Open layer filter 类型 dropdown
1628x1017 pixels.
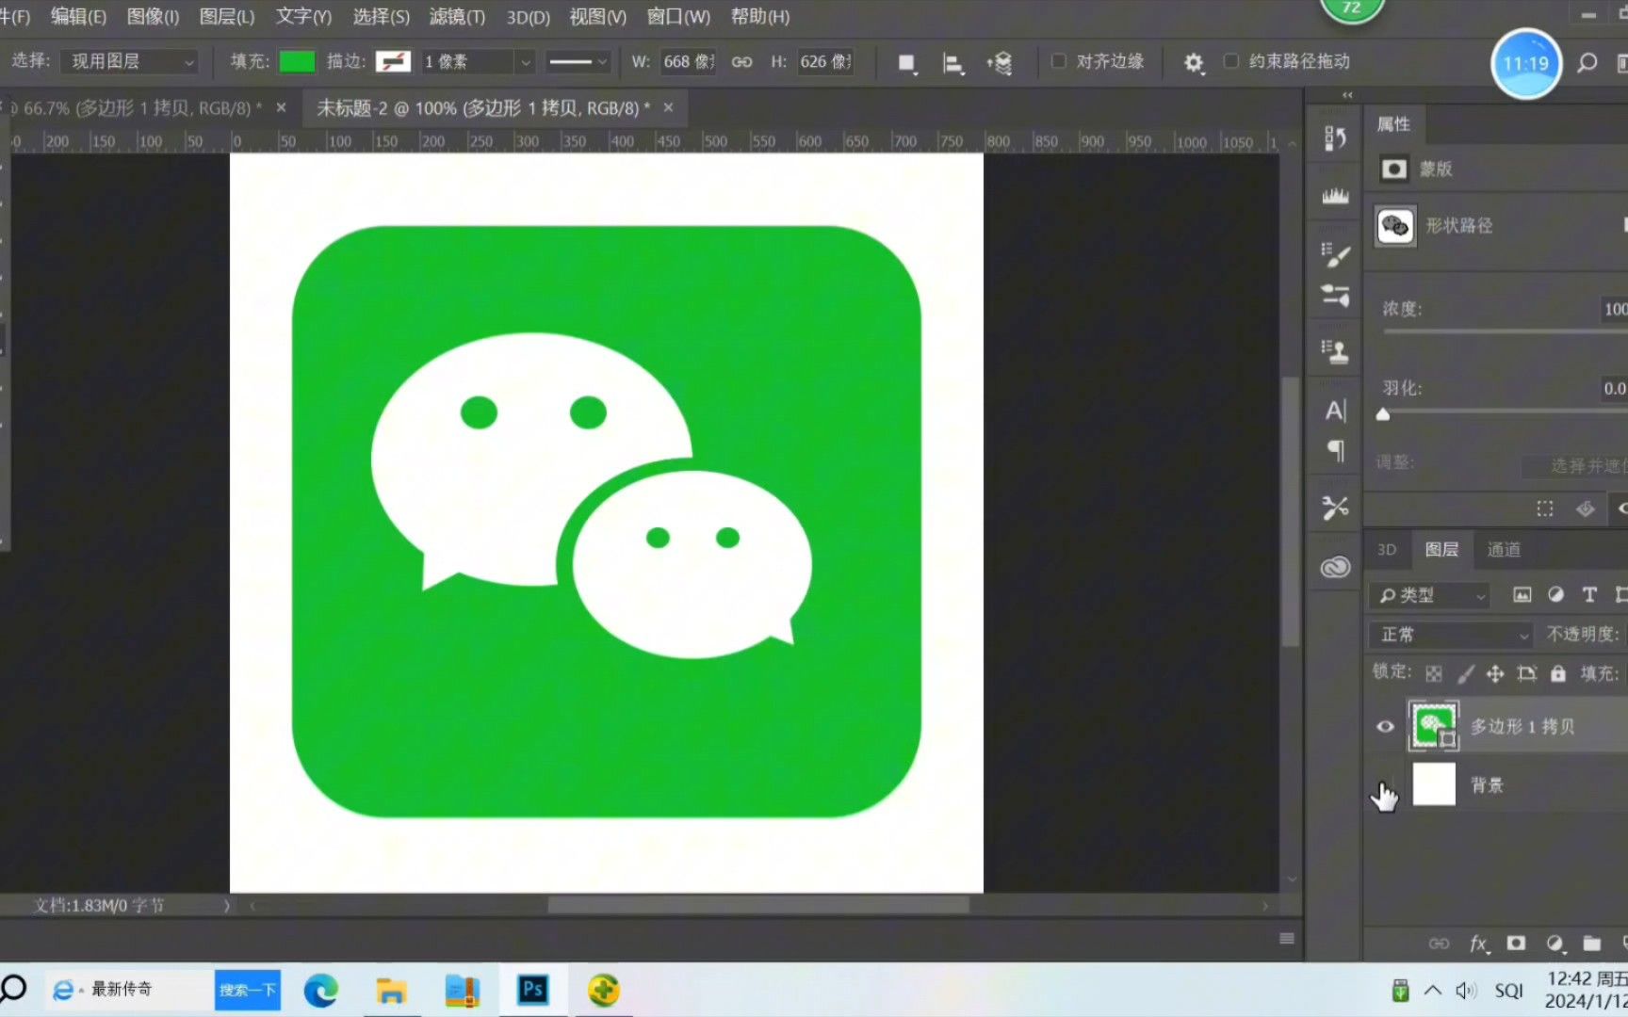pos(1429,595)
